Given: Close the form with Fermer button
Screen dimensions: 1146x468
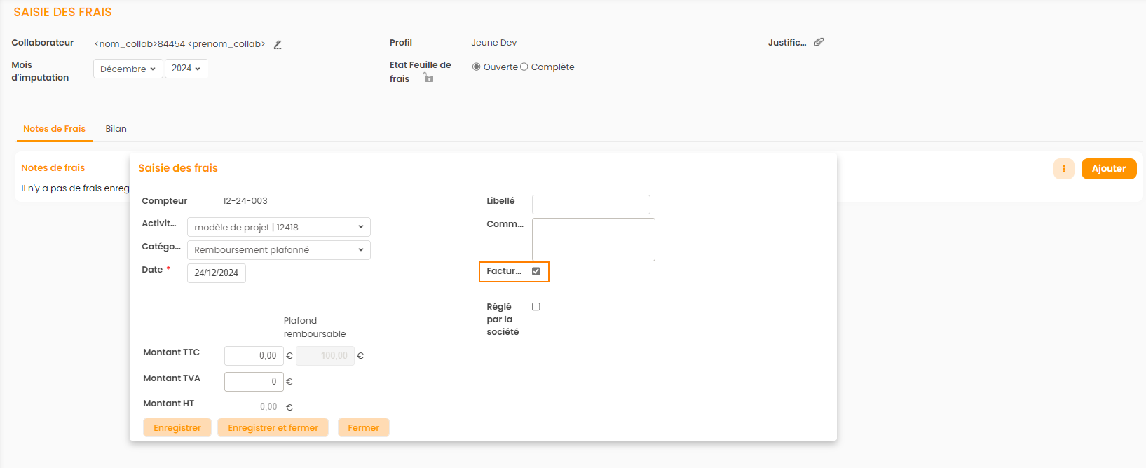Looking at the screenshot, I should (363, 428).
